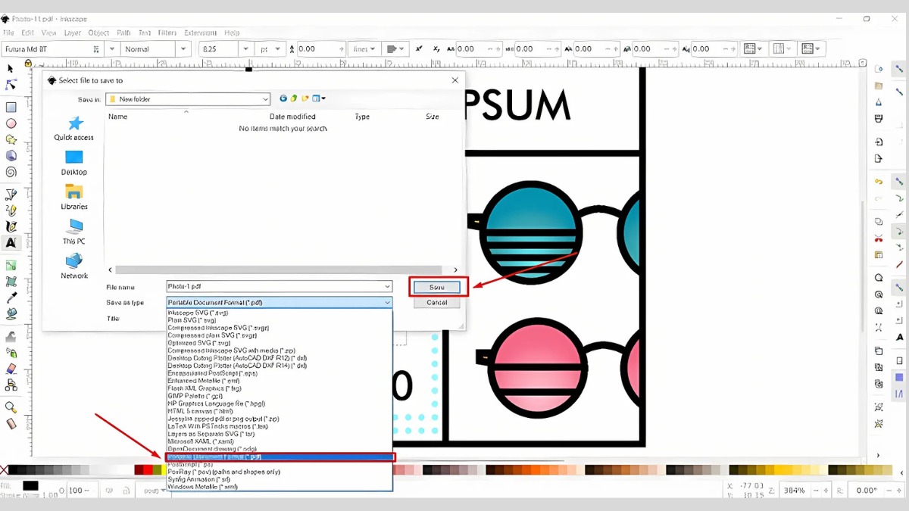Click the Cancel button
Image resolution: width=909 pixels, height=511 pixels.
[x=437, y=303]
